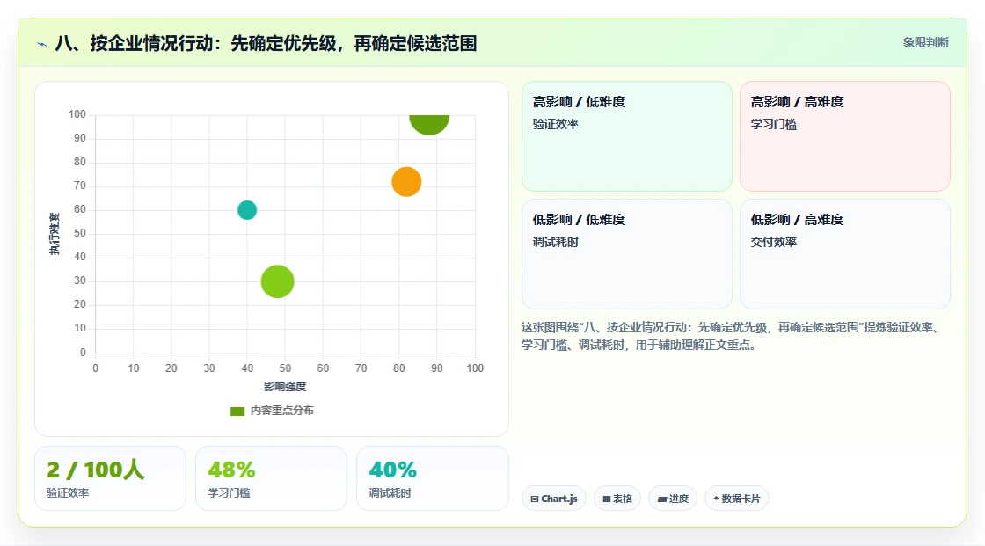Click the orange bubble in the chart

click(406, 182)
